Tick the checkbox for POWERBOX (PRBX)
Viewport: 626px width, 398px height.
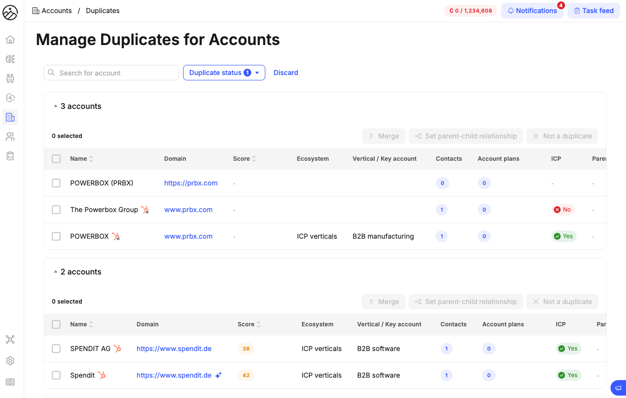click(56, 183)
